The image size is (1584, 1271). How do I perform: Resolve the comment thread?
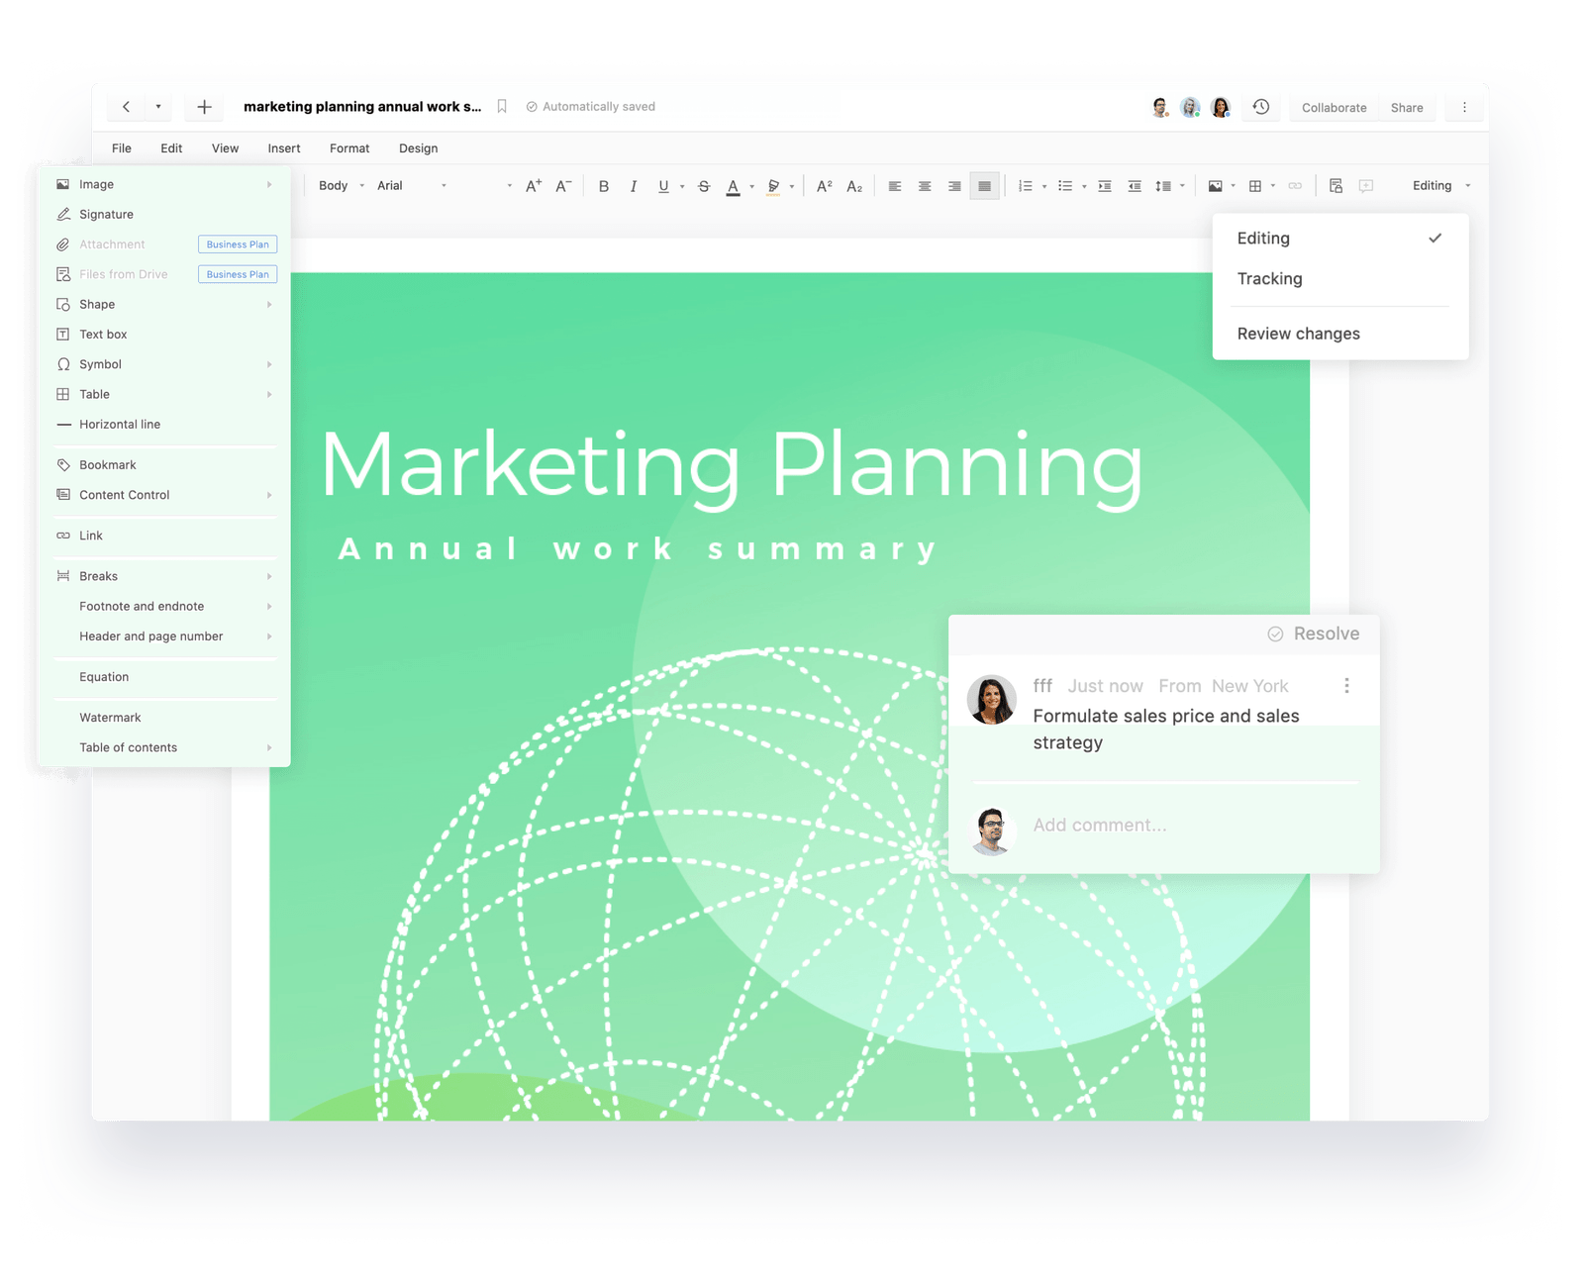(1314, 634)
